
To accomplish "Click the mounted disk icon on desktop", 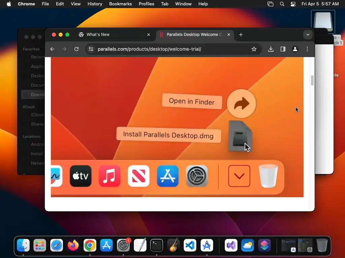I will [323, 22].
